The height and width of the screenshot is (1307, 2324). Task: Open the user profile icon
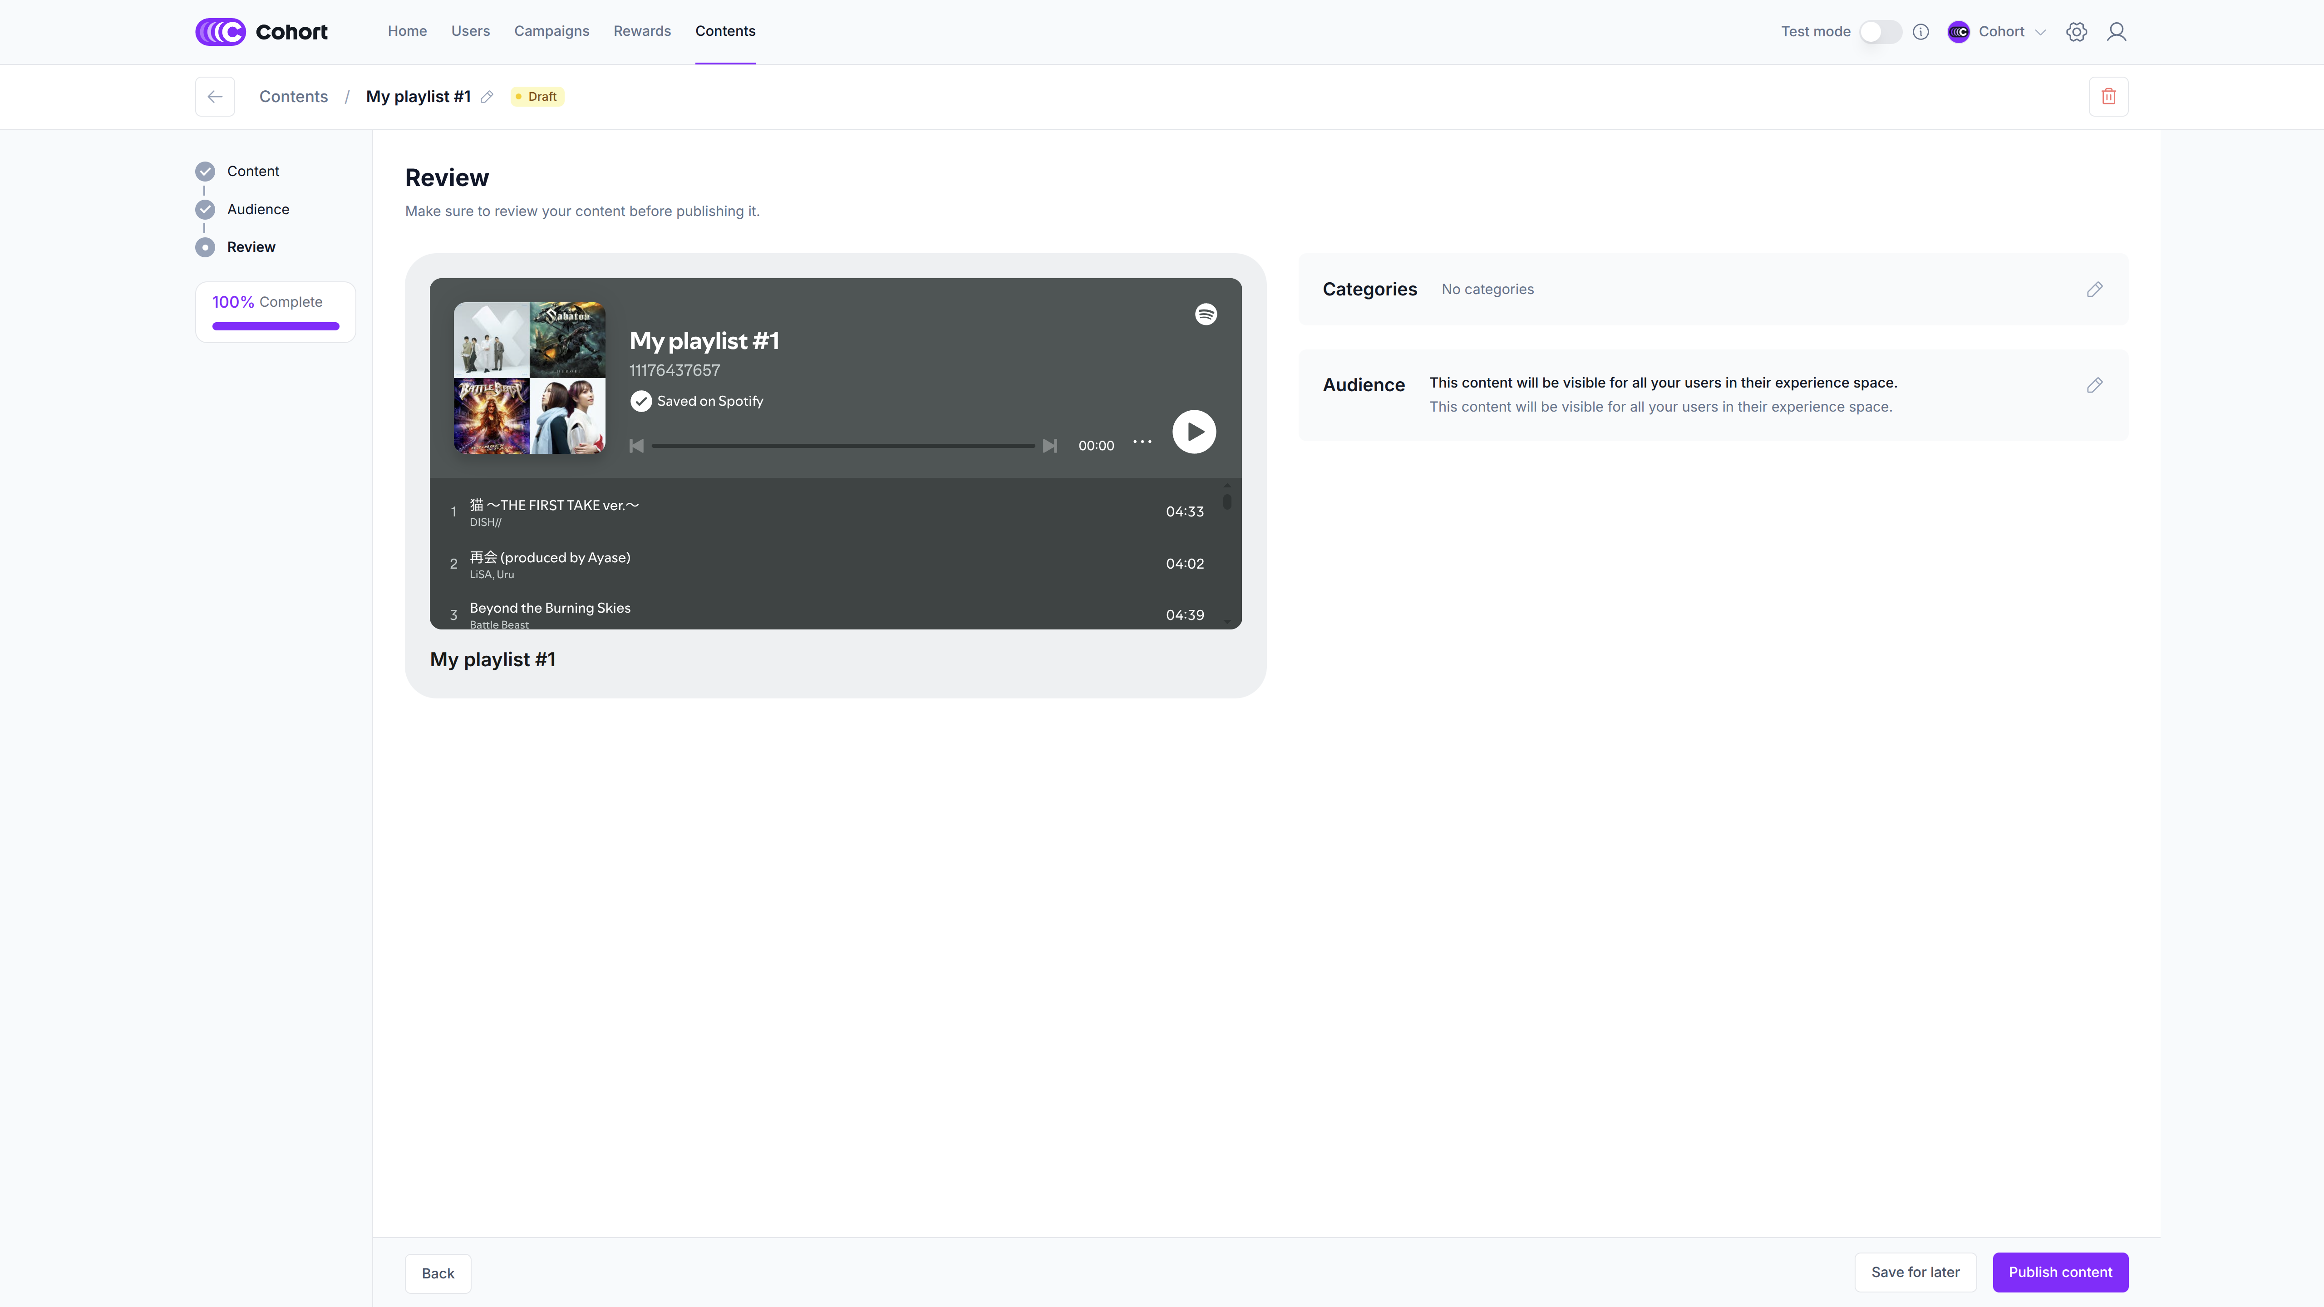click(2116, 32)
